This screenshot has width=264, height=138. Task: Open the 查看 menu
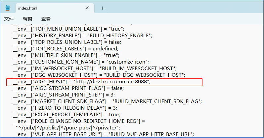click(x=46, y=19)
